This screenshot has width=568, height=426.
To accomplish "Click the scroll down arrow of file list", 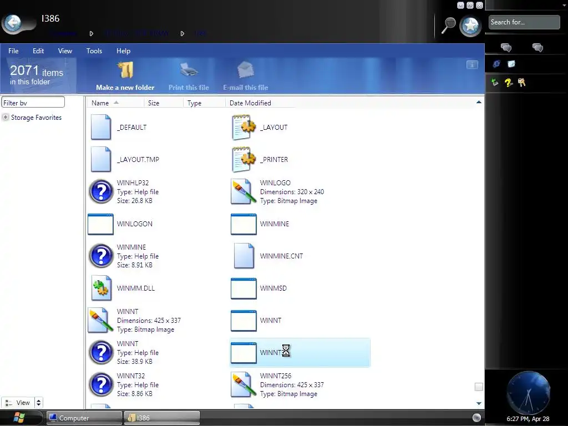I will click(479, 403).
